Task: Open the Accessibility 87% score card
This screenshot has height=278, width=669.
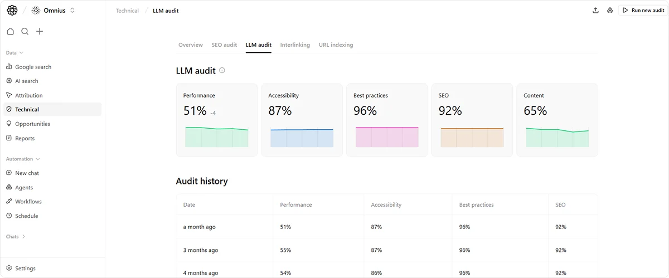Action: tap(302, 120)
